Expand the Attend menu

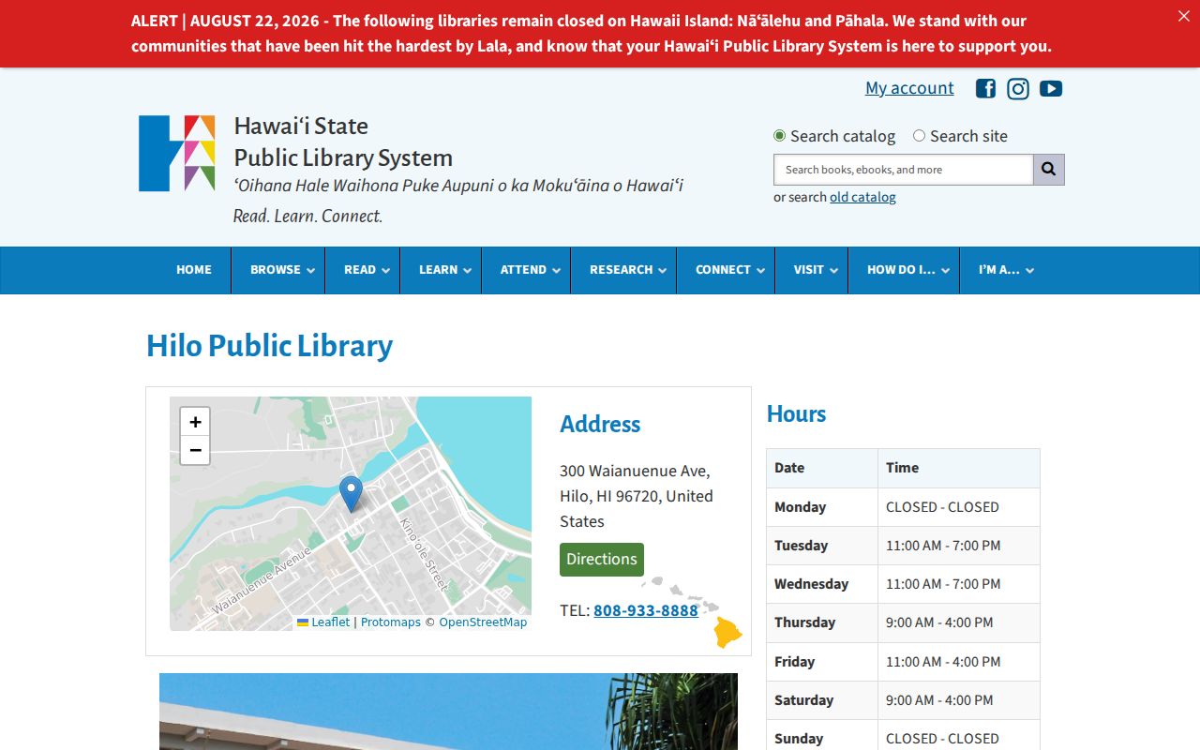(x=526, y=270)
